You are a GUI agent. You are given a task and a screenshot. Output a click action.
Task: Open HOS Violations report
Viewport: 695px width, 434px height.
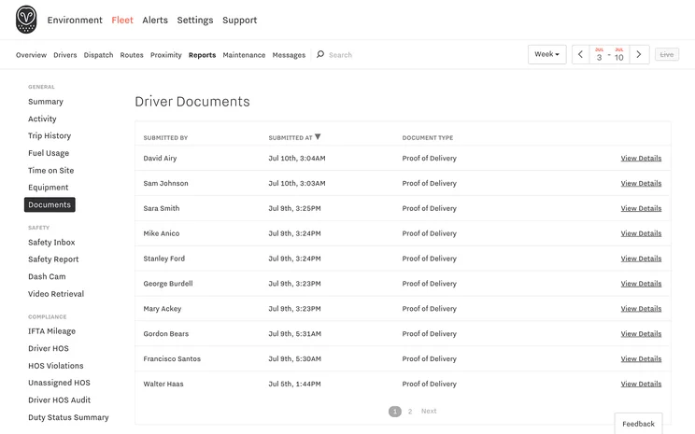[x=55, y=365]
